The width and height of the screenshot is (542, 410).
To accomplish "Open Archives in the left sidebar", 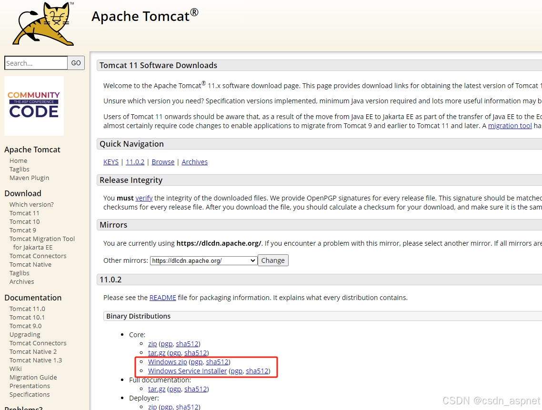I will 22,282.
